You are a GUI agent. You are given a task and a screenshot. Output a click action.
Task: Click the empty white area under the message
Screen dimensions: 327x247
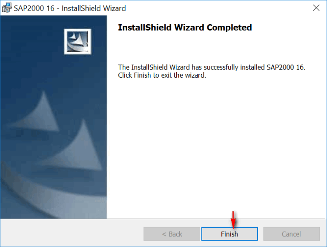216,146
